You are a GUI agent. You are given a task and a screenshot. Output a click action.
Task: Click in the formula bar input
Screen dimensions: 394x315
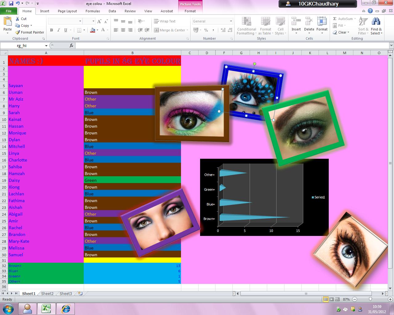click(x=232, y=46)
